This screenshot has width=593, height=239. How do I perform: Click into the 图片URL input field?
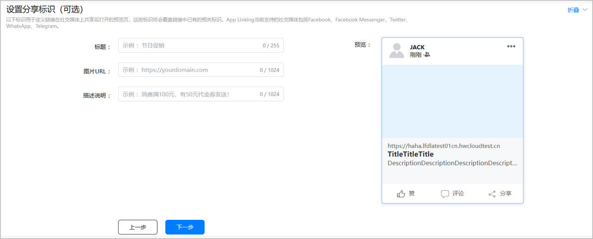click(190, 70)
